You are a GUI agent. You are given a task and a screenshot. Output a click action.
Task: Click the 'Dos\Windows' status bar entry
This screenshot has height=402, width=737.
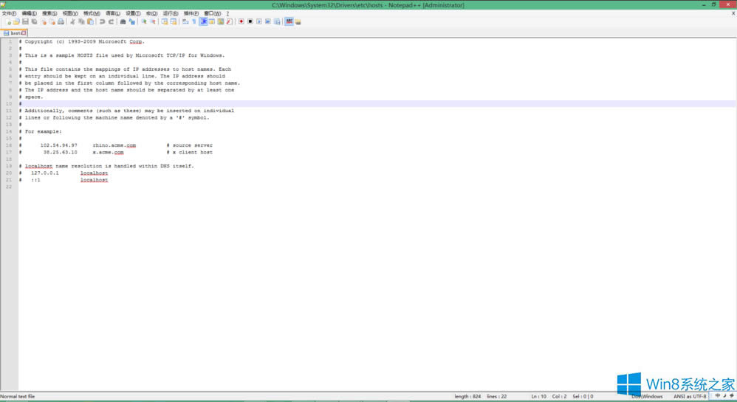647,396
